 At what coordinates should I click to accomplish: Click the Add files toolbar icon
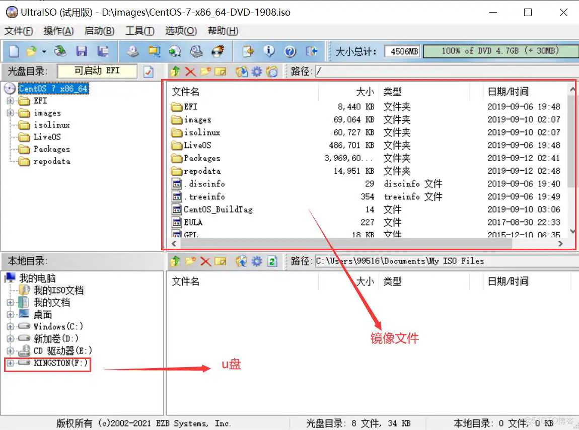248,51
